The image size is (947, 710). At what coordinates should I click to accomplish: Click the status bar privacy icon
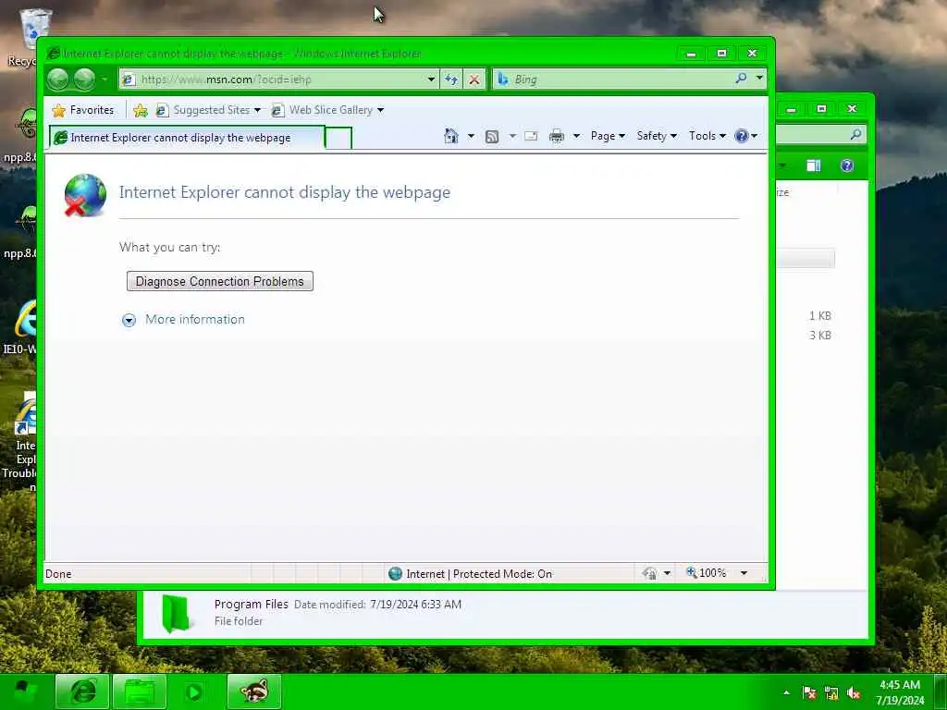point(650,573)
